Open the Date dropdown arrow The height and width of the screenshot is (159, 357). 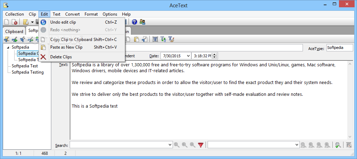(188, 56)
